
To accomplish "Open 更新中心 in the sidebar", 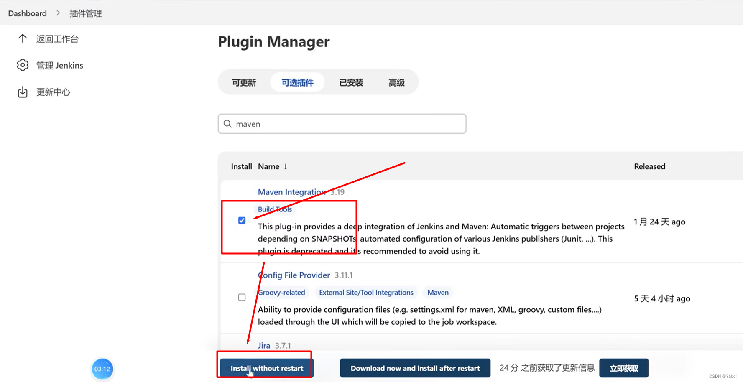I will tap(53, 92).
